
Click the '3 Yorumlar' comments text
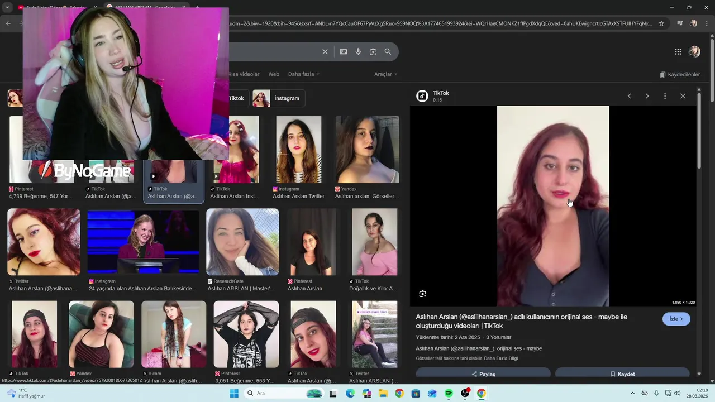[498, 337]
